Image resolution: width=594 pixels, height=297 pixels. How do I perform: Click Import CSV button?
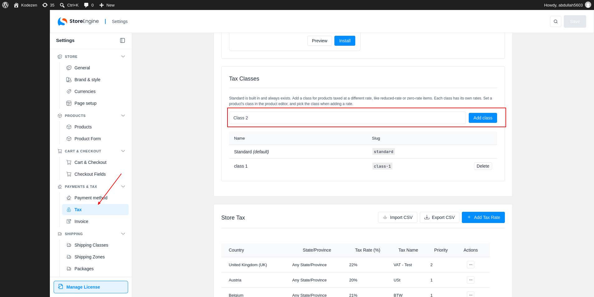click(397, 217)
